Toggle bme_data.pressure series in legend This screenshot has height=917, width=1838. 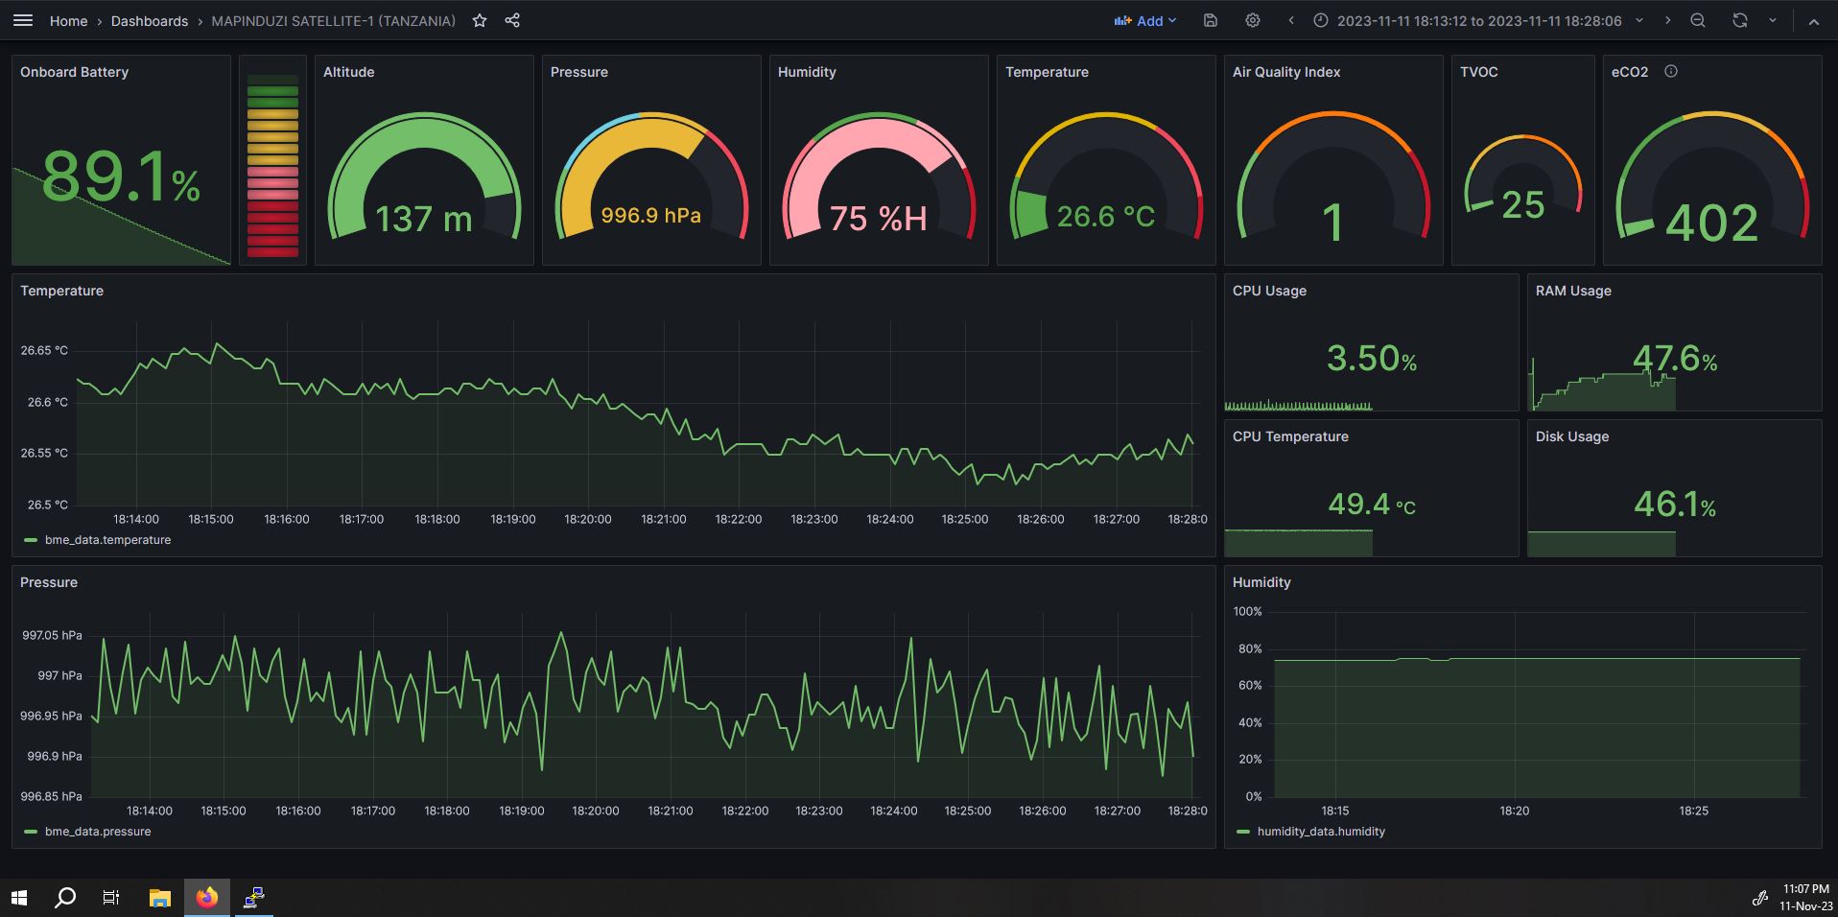coord(98,832)
